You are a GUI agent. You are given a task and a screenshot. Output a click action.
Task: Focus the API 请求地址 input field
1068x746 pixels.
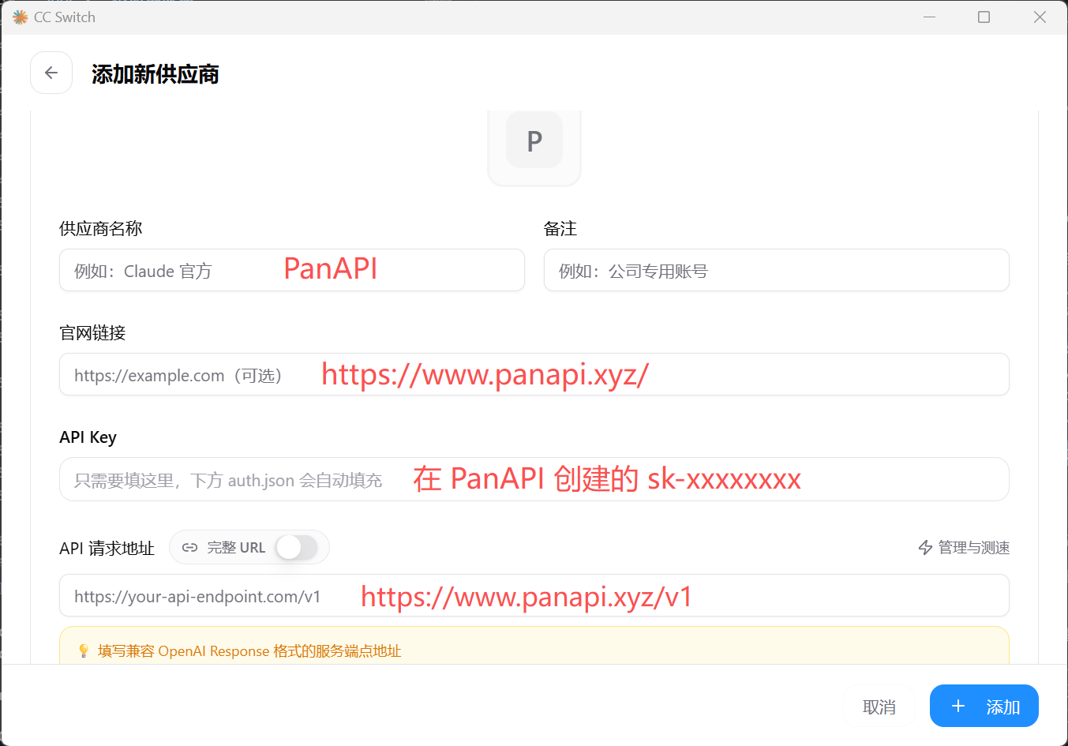click(534, 595)
